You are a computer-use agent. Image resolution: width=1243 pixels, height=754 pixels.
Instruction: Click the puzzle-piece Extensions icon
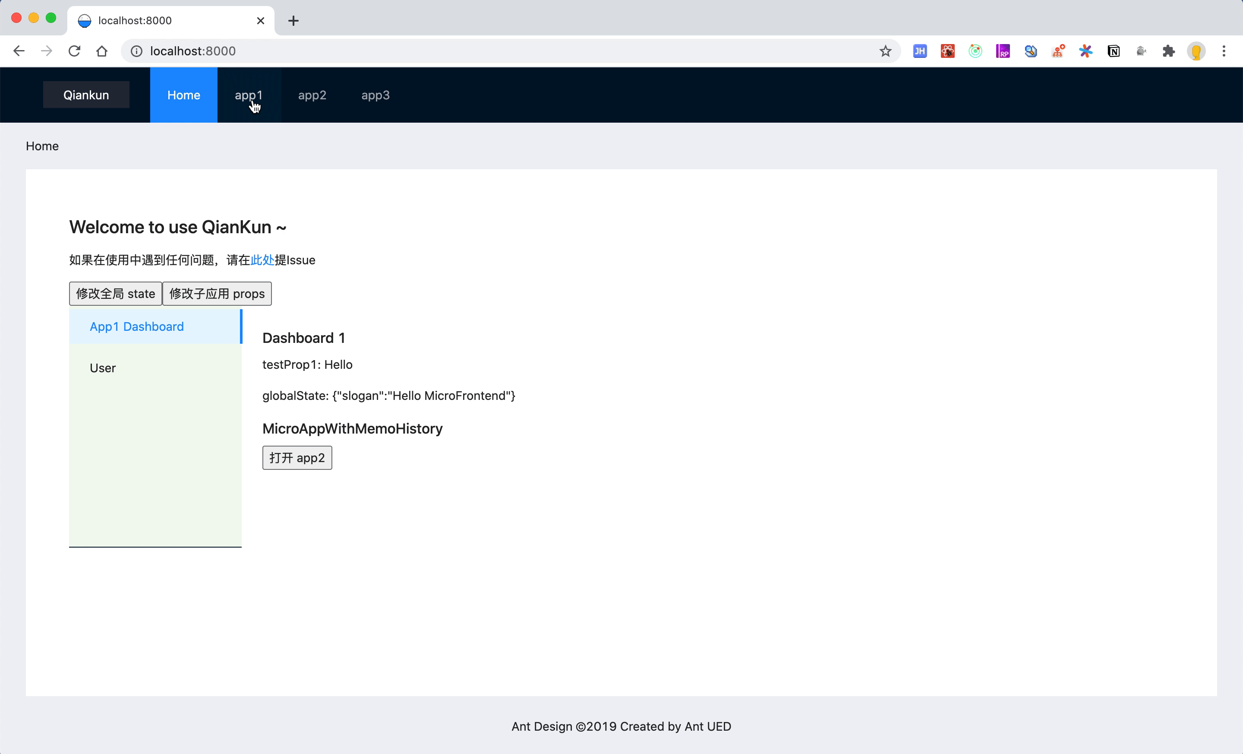coord(1168,51)
